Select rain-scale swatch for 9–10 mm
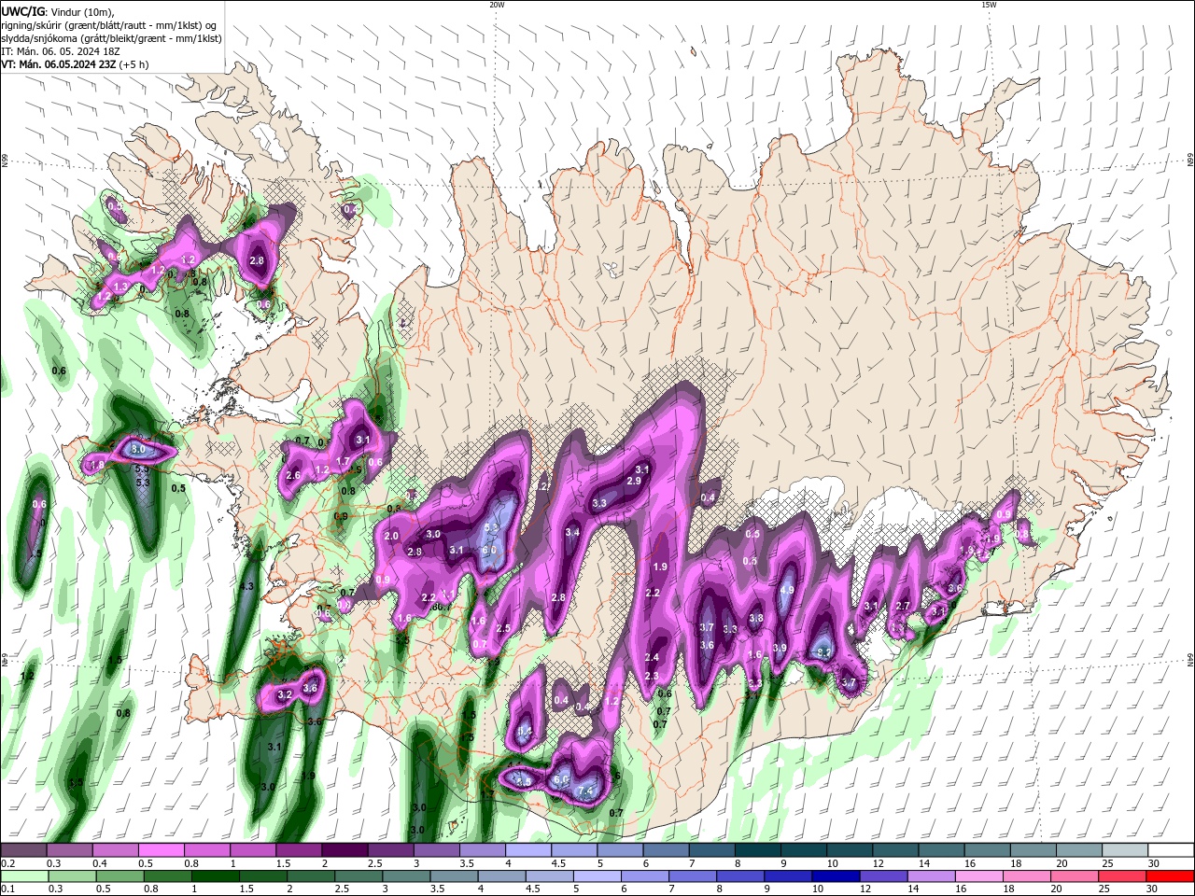 tap(788, 875)
